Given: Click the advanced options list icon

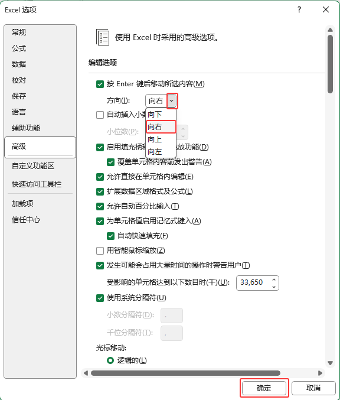Looking at the screenshot, I should tap(103, 37).
